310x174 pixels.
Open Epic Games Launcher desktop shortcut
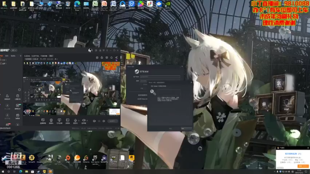click(95, 160)
